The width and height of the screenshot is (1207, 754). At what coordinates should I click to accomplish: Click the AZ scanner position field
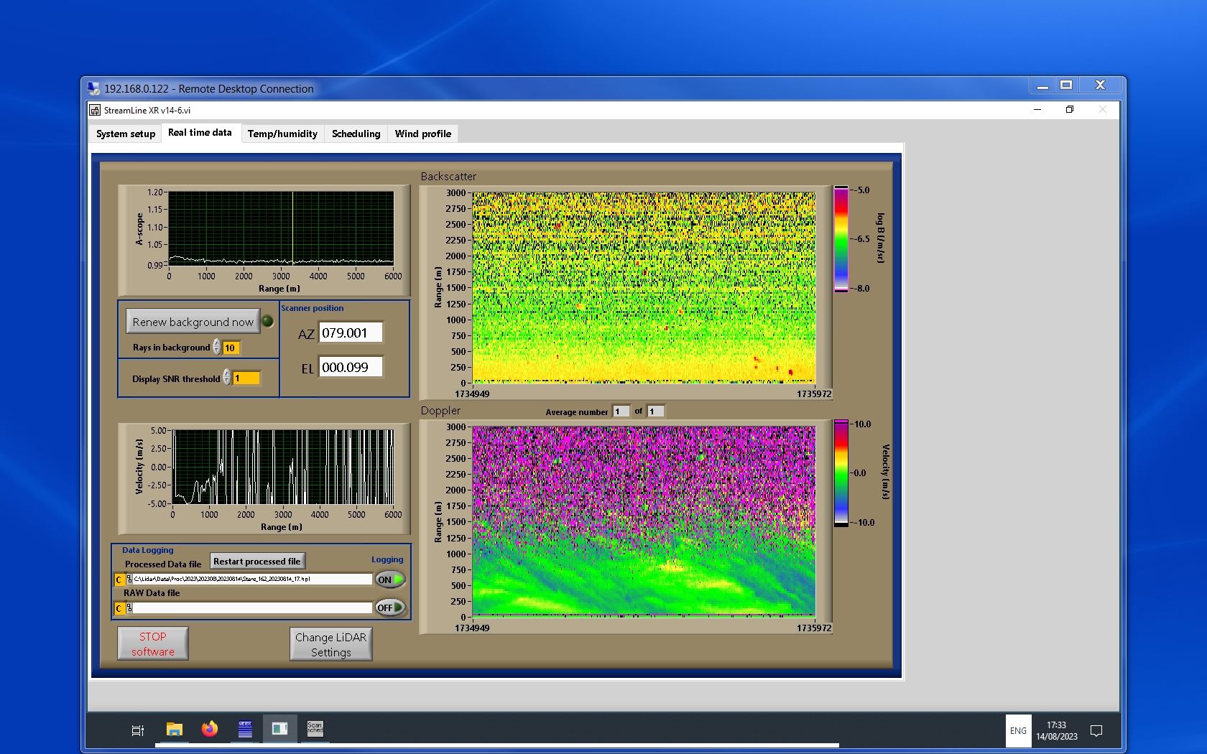pyautogui.click(x=350, y=333)
